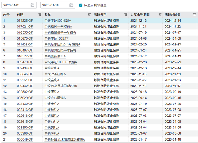This screenshot has height=143, width=198.
Task: Open fund 中银招盈一年持有A
Action: (58, 27)
